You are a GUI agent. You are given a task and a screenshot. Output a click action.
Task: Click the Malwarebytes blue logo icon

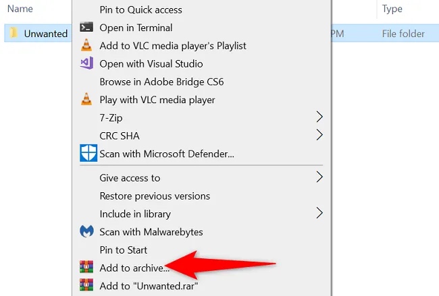pyautogui.click(x=86, y=231)
